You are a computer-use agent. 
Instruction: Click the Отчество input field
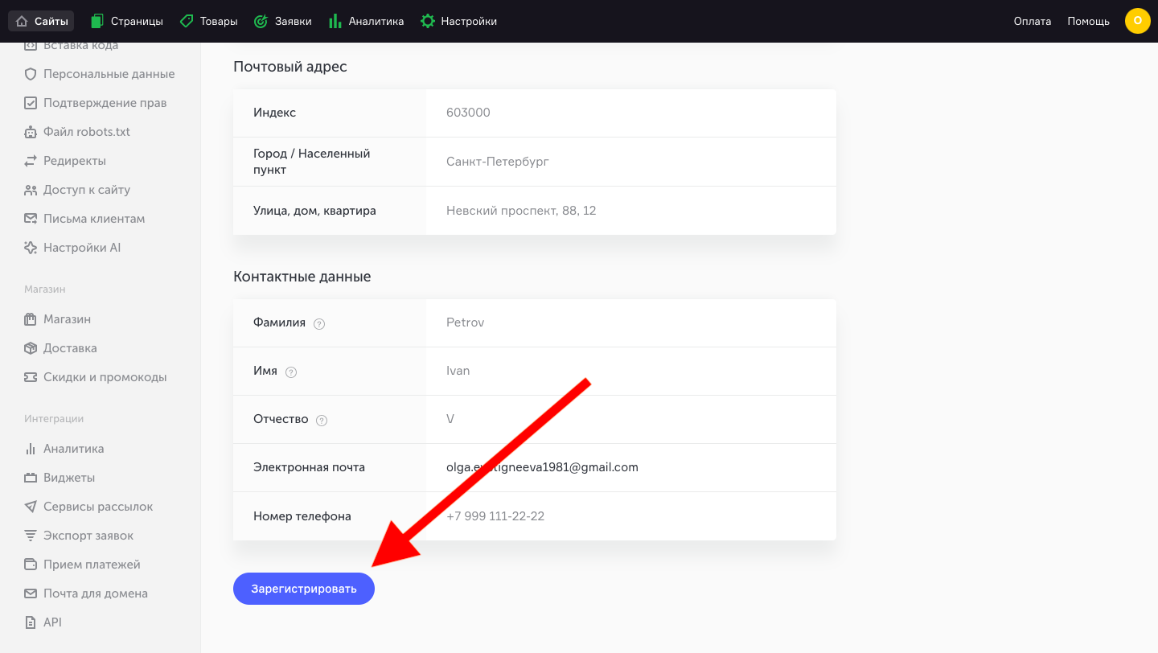[631, 419]
